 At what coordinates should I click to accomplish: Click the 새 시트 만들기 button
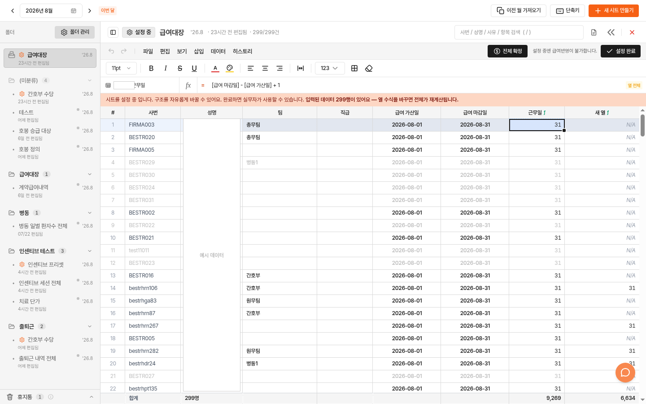tap(614, 11)
